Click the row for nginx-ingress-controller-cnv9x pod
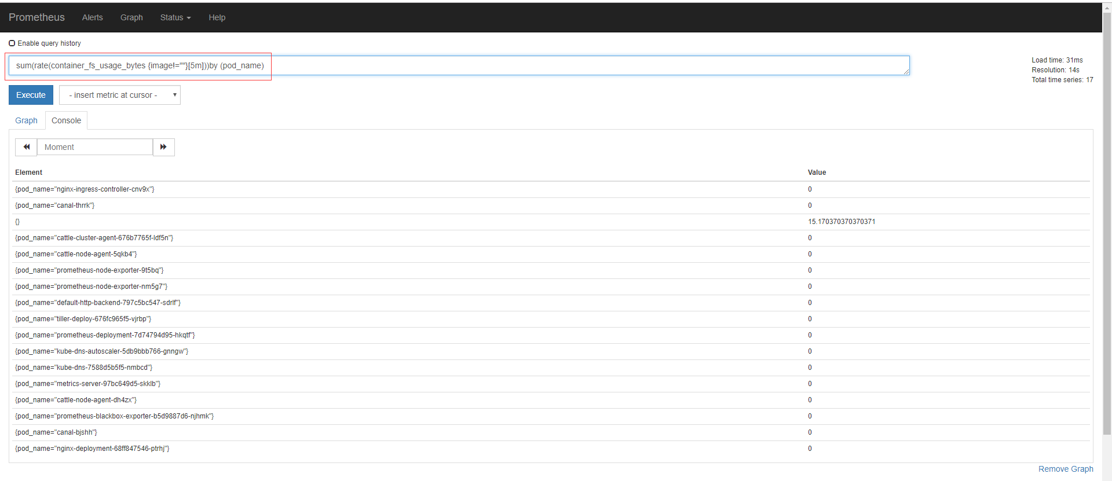The width and height of the screenshot is (1112, 481). coord(85,189)
